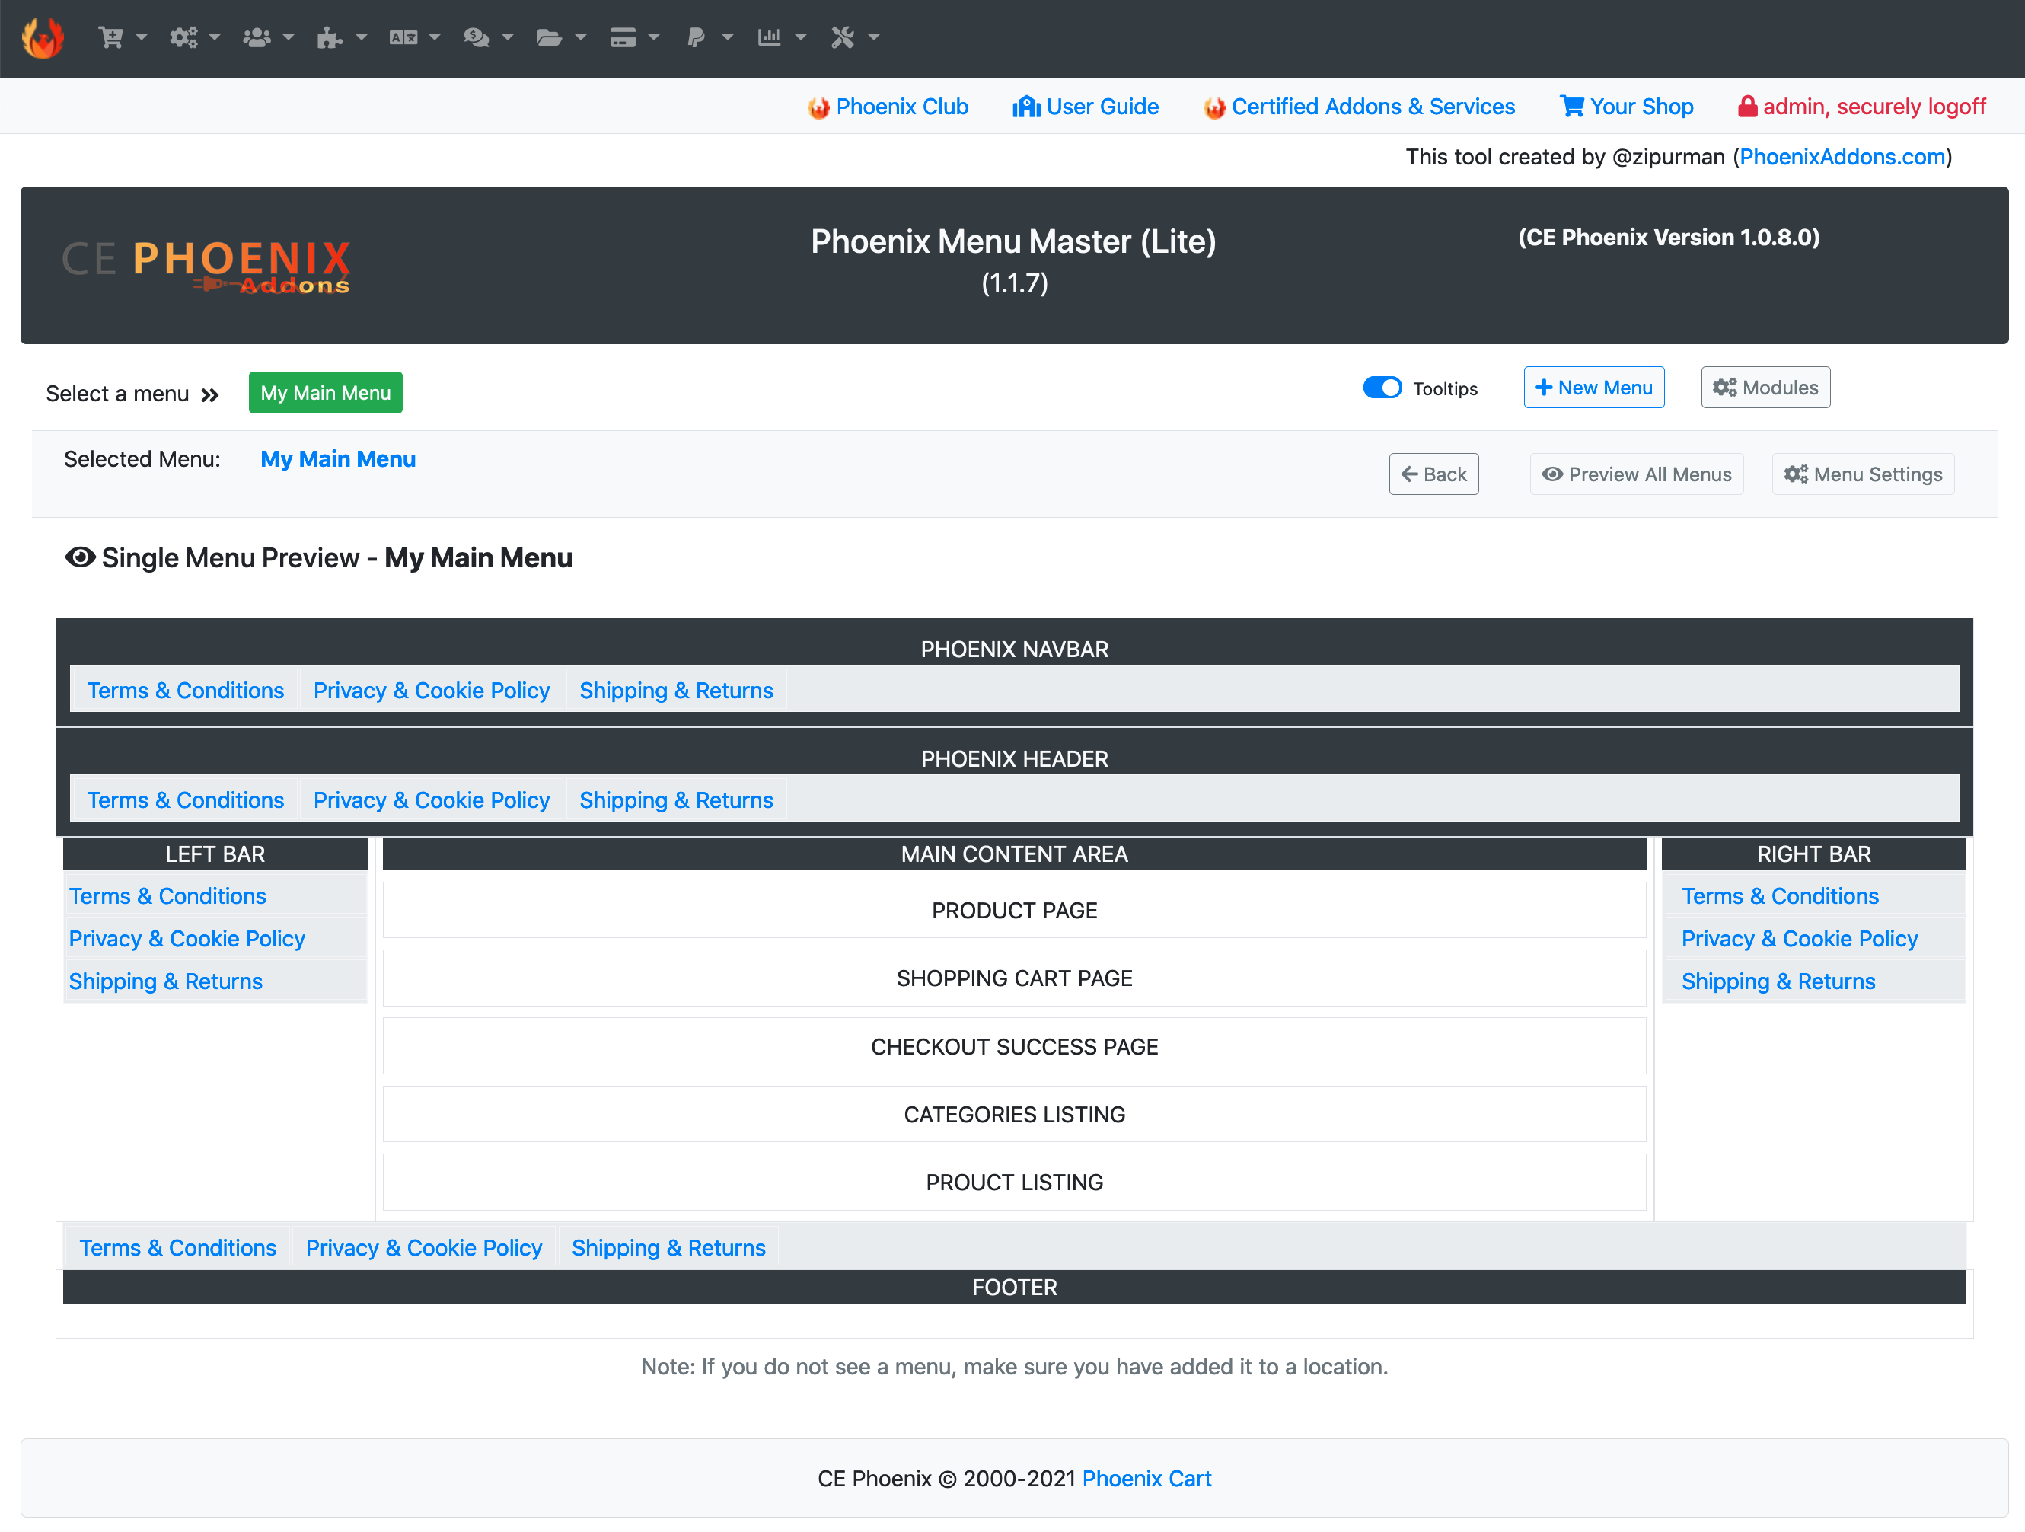Open Certified Addons & Services link

tap(1373, 107)
